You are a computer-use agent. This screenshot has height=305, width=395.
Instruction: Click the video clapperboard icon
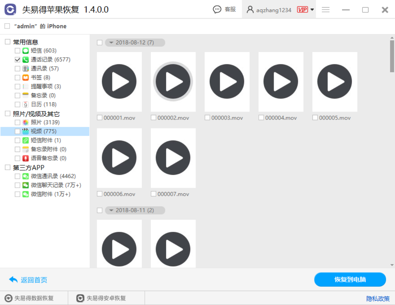coord(26,131)
